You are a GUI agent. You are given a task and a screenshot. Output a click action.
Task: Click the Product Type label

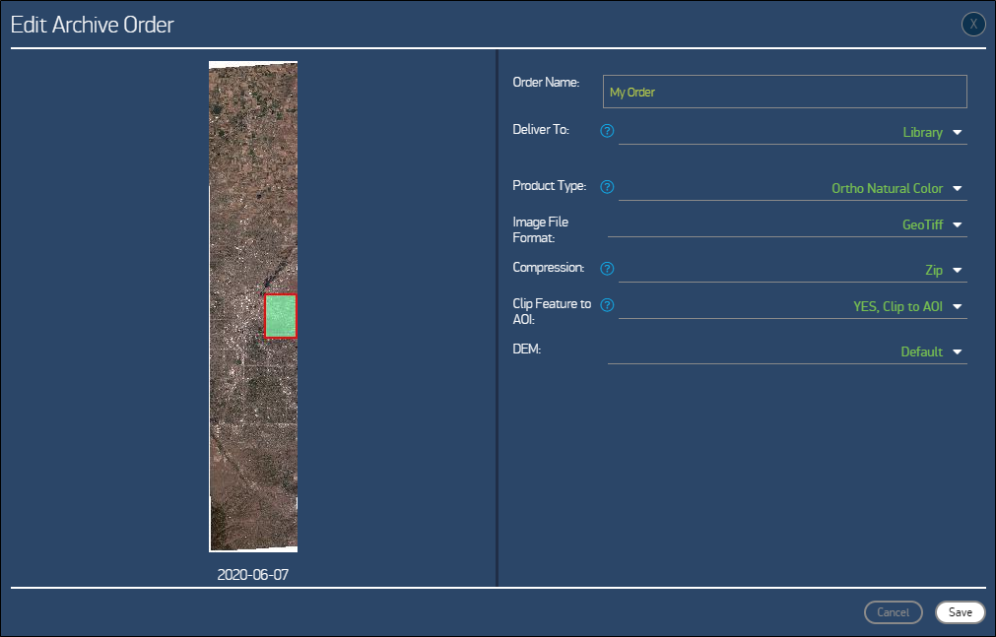(550, 185)
